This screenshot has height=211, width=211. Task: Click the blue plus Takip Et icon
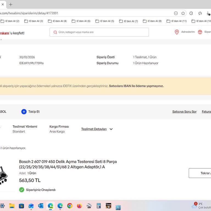pos(24,112)
